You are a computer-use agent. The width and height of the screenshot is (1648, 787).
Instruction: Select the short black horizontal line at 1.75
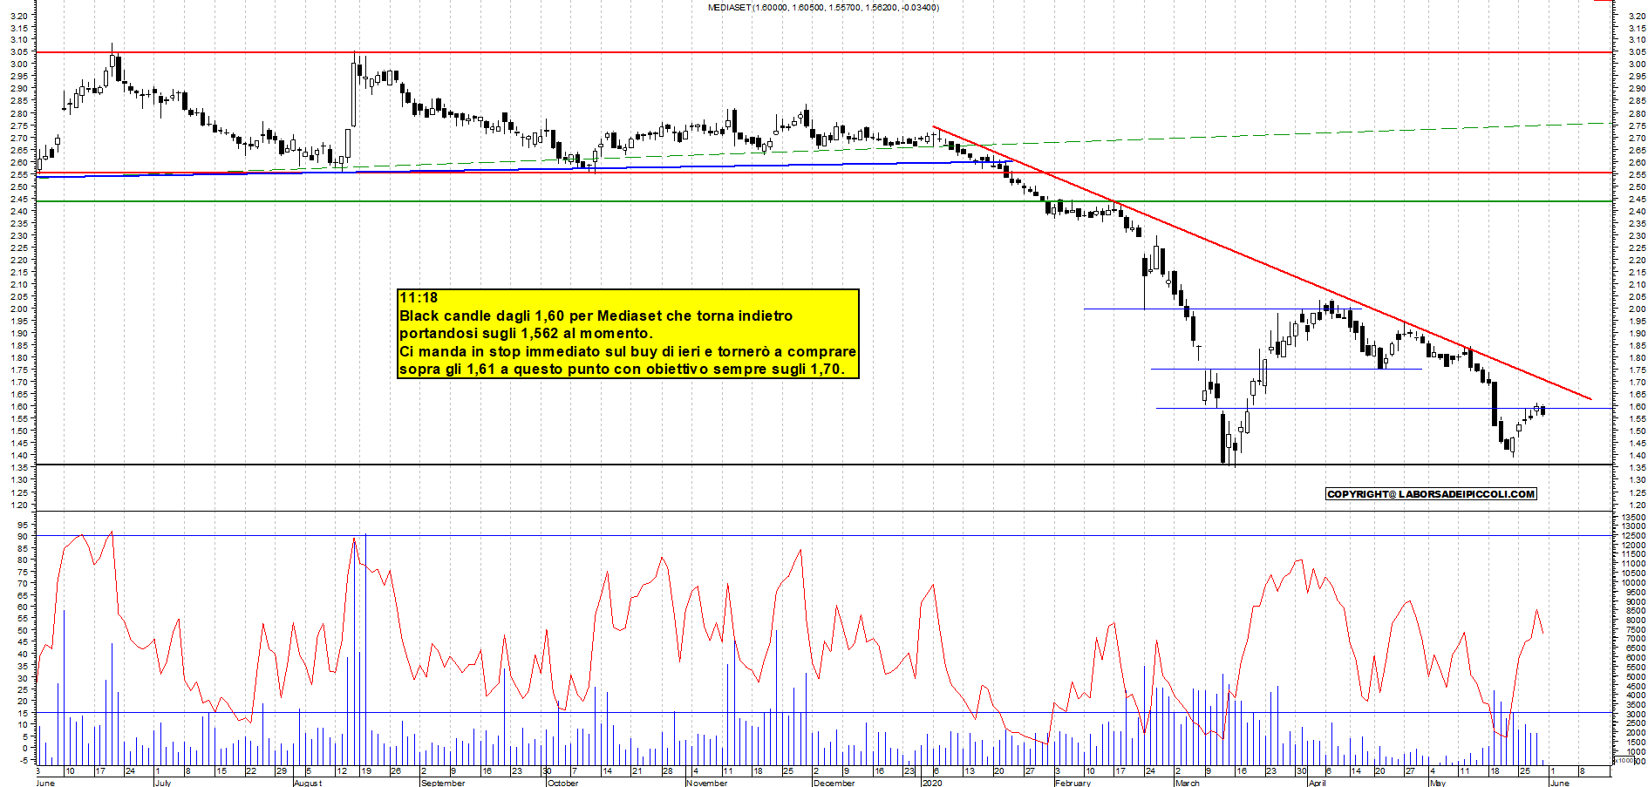point(1286,369)
